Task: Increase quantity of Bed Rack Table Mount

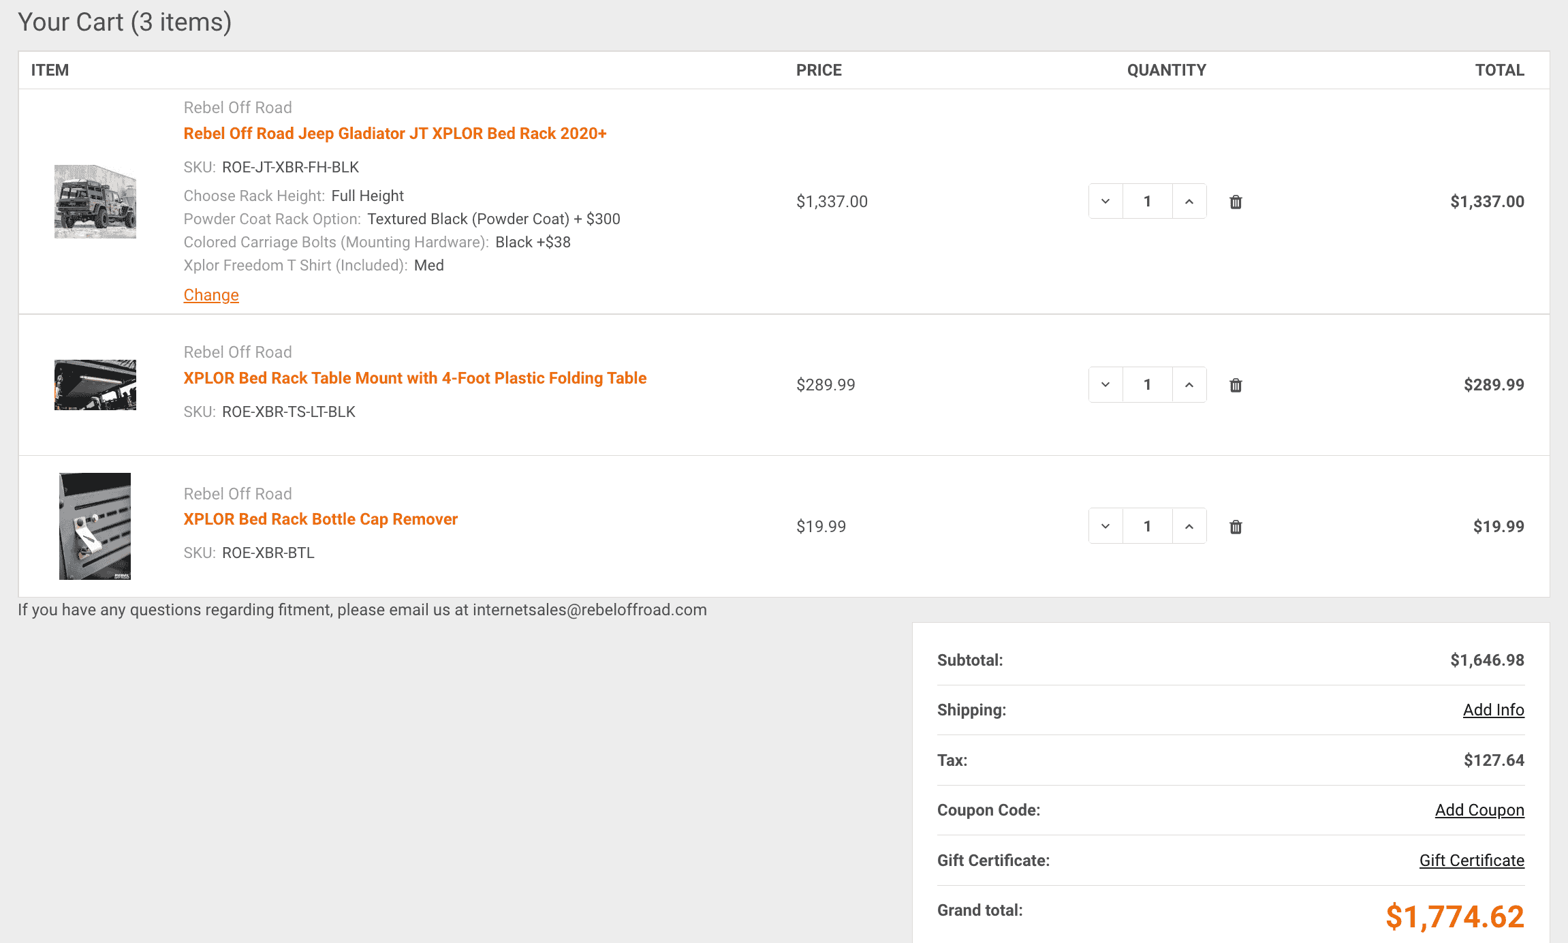Action: (1189, 385)
